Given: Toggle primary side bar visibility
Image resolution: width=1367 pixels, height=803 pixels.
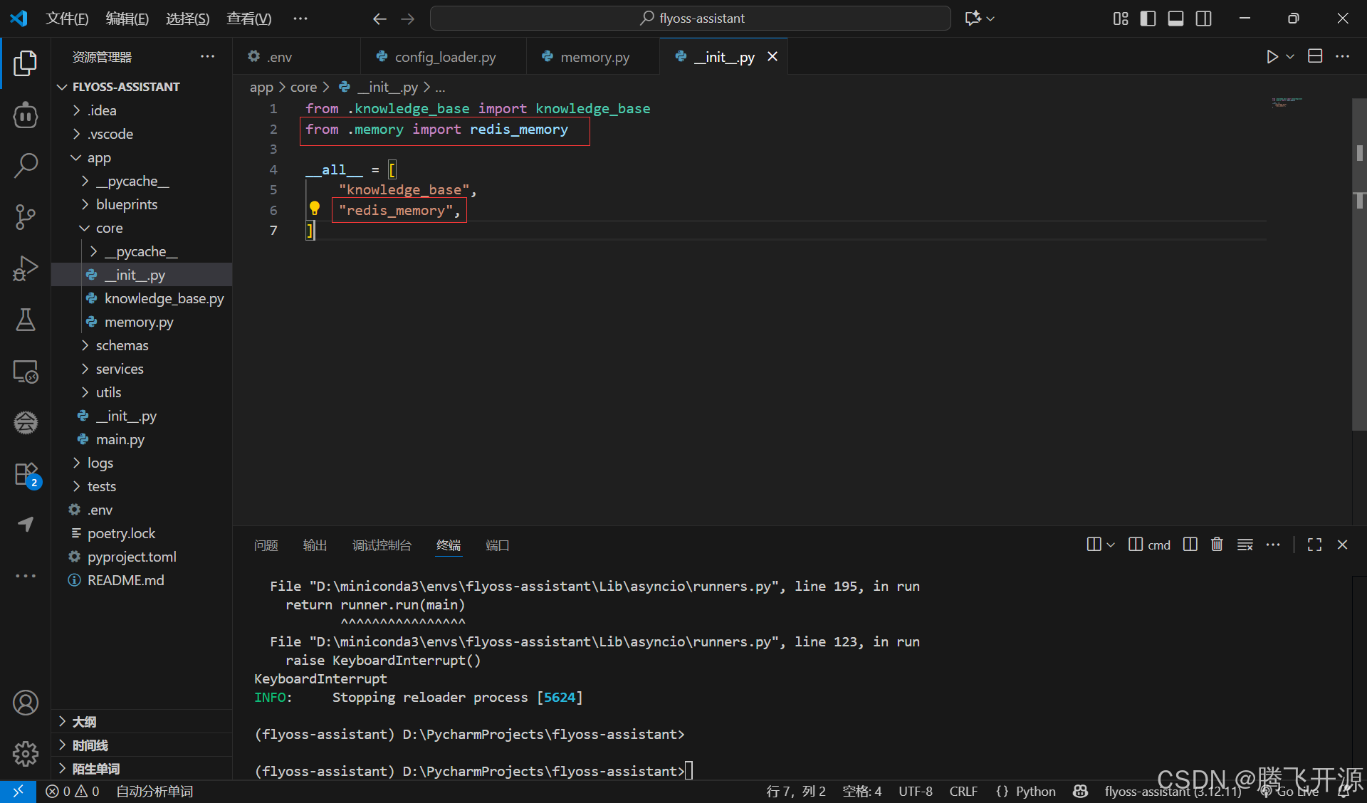Looking at the screenshot, I should pyautogui.click(x=1148, y=19).
